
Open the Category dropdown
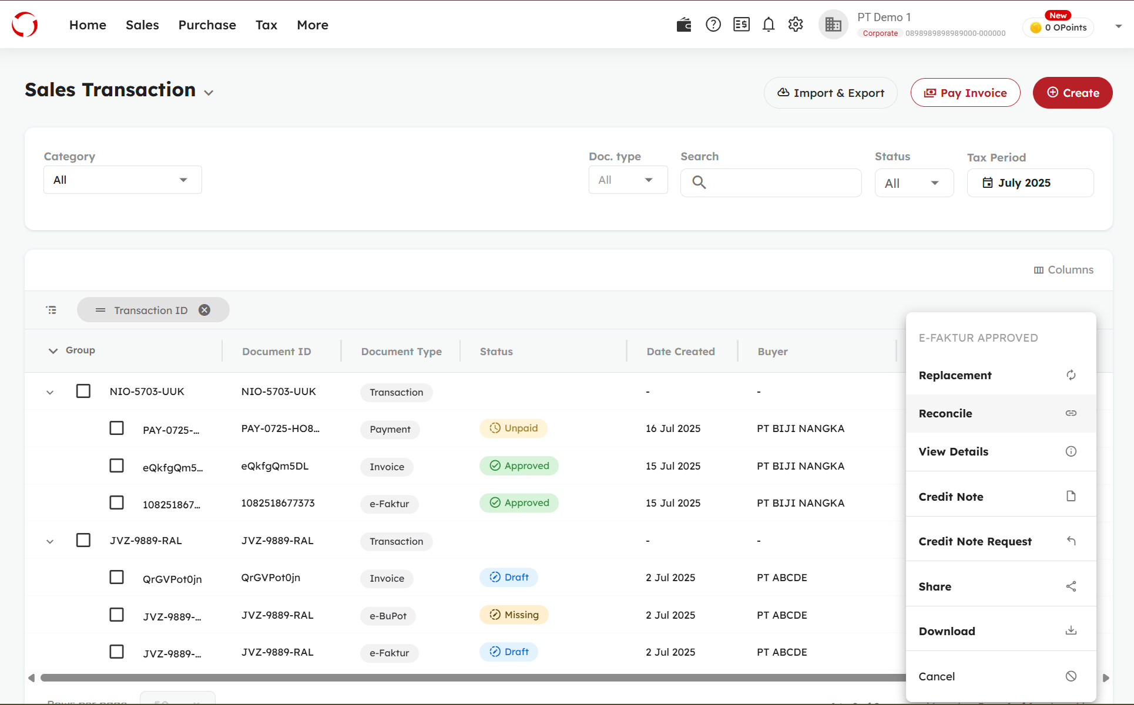[x=122, y=180]
